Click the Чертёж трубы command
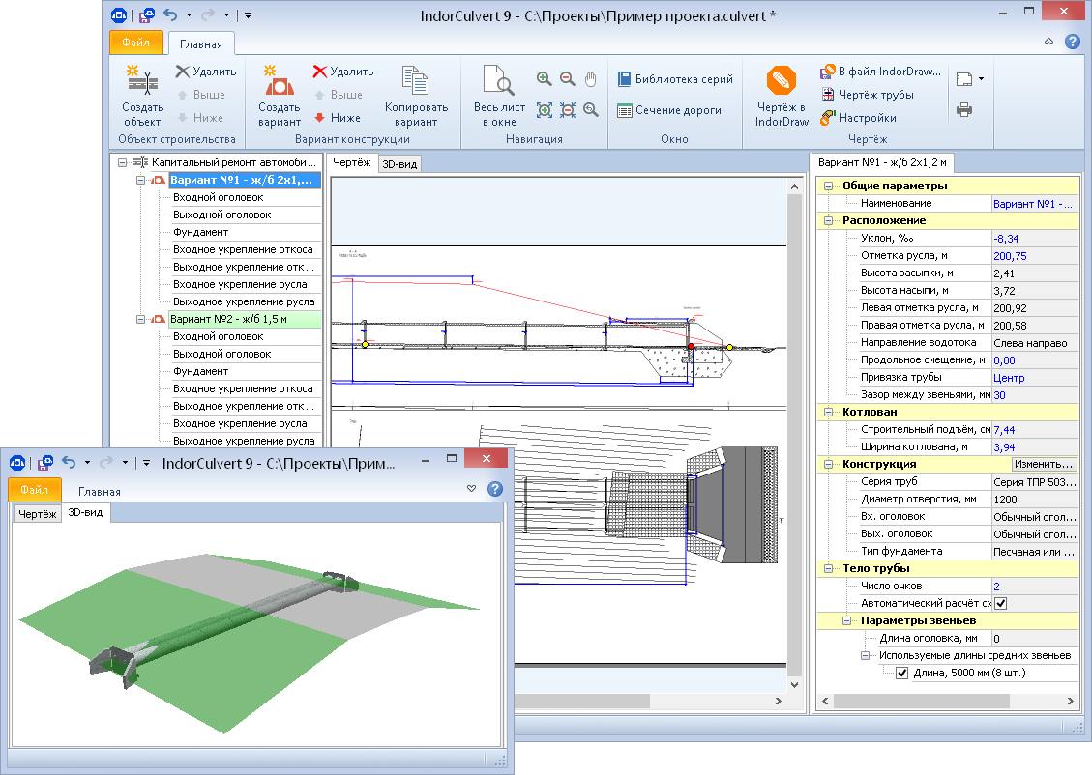 [x=868, y=95]
